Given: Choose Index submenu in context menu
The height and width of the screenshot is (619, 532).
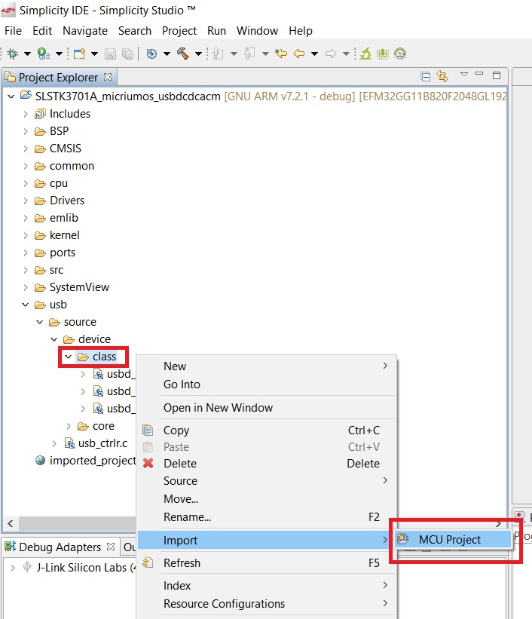Looking at the screenshot, I should [x=267, y=585].
